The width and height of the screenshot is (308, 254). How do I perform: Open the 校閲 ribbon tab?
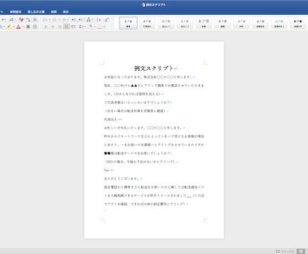tap(54, 12)
